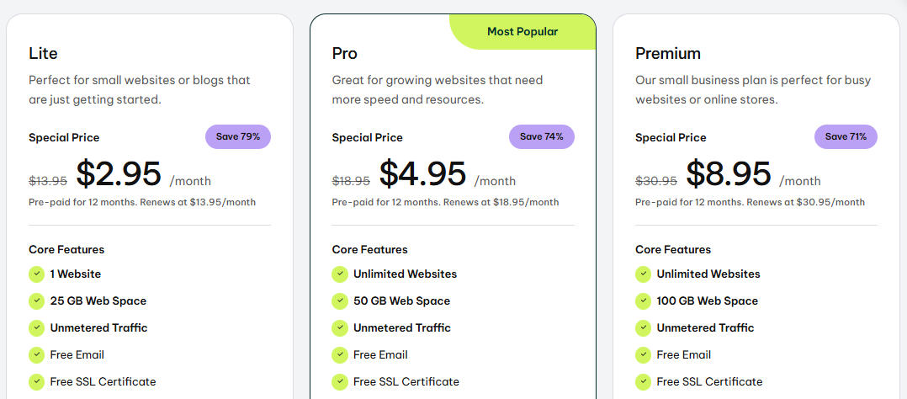Image resolution: width=907 pixels, height=399 pixels.
Task: Click checkmark icon beside 1 Website
Action: (36, 274)
